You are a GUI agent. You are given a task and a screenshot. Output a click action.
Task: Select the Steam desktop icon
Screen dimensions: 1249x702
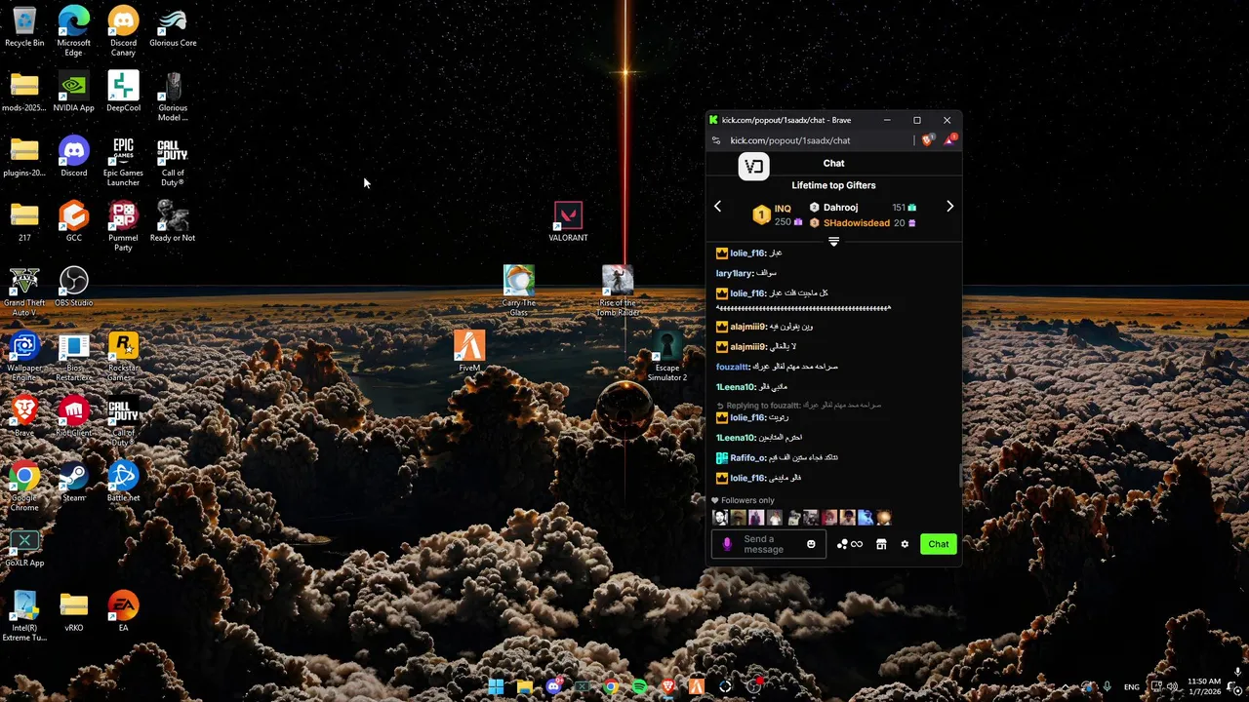[73, 482]
